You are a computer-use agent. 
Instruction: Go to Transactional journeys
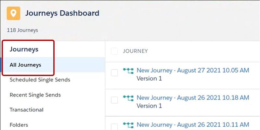coord(27,110)
